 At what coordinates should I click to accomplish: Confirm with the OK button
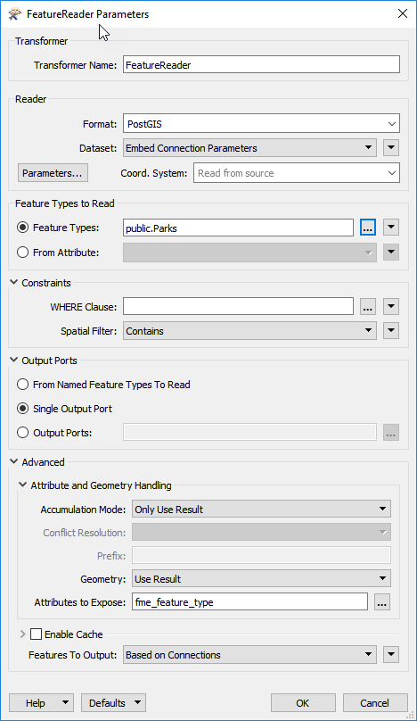point(303,702)
